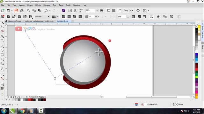Toggle the Show Grid button
Screen dimensions: 204x114
[x=114, y=10]
